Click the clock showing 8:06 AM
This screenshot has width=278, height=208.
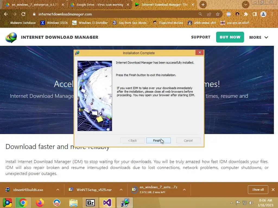point(266,200)
